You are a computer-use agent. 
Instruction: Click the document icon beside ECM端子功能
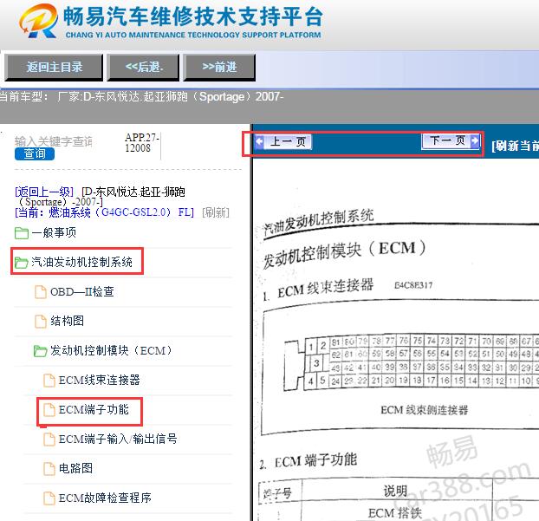(x=49, y=410)
